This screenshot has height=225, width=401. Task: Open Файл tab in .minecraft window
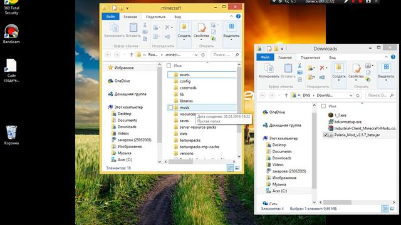[110, 17]
